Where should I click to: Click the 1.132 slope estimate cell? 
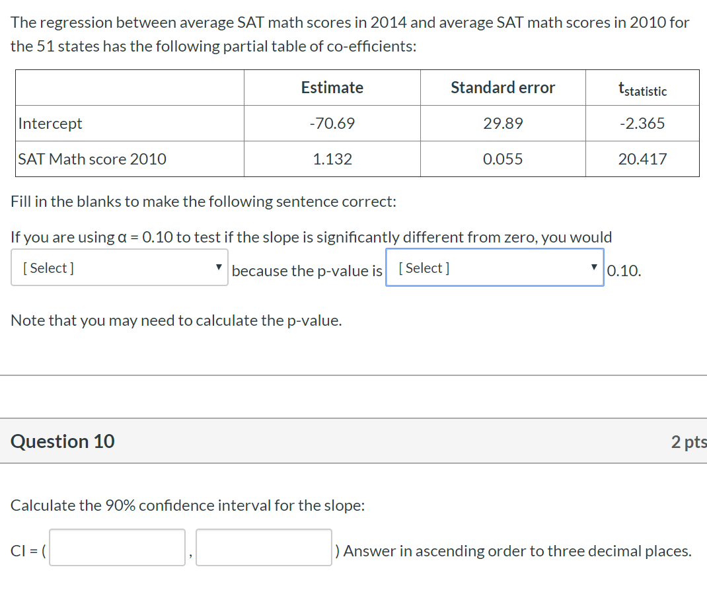click(x=332, y=159)
